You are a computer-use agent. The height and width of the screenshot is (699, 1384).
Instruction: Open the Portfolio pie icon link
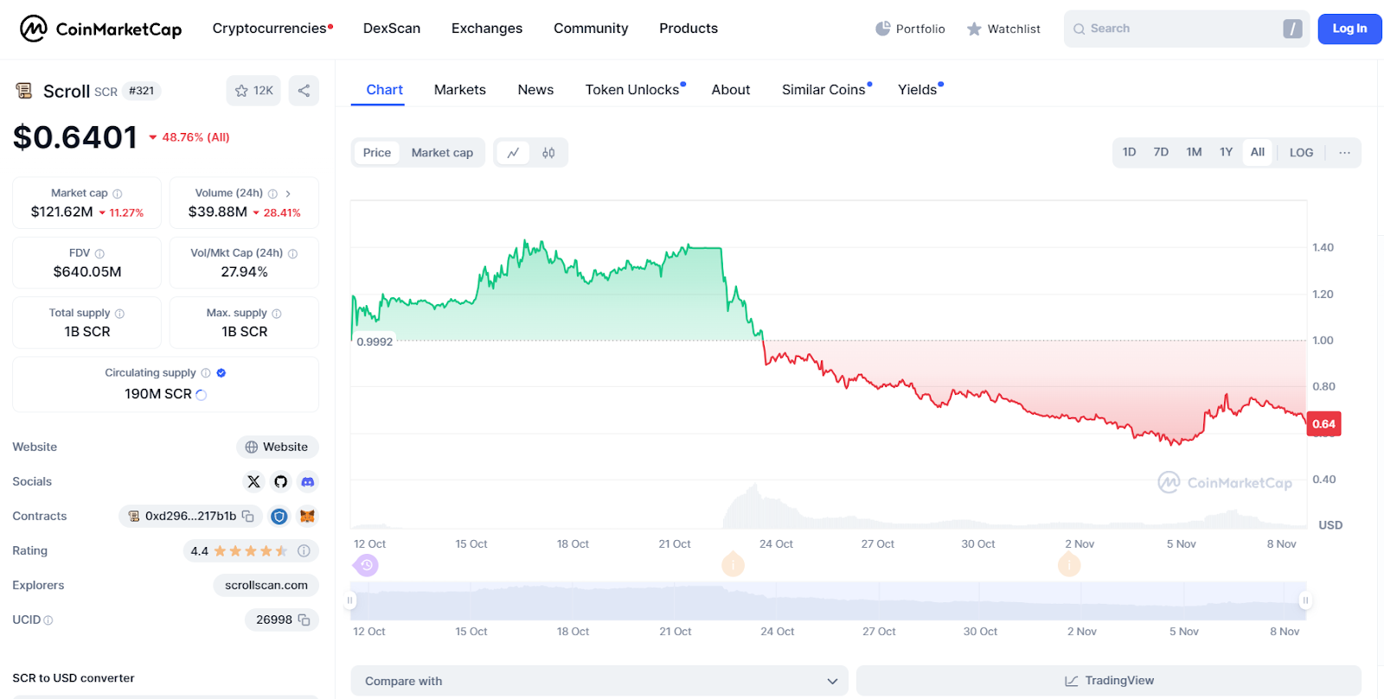[910, 29]
